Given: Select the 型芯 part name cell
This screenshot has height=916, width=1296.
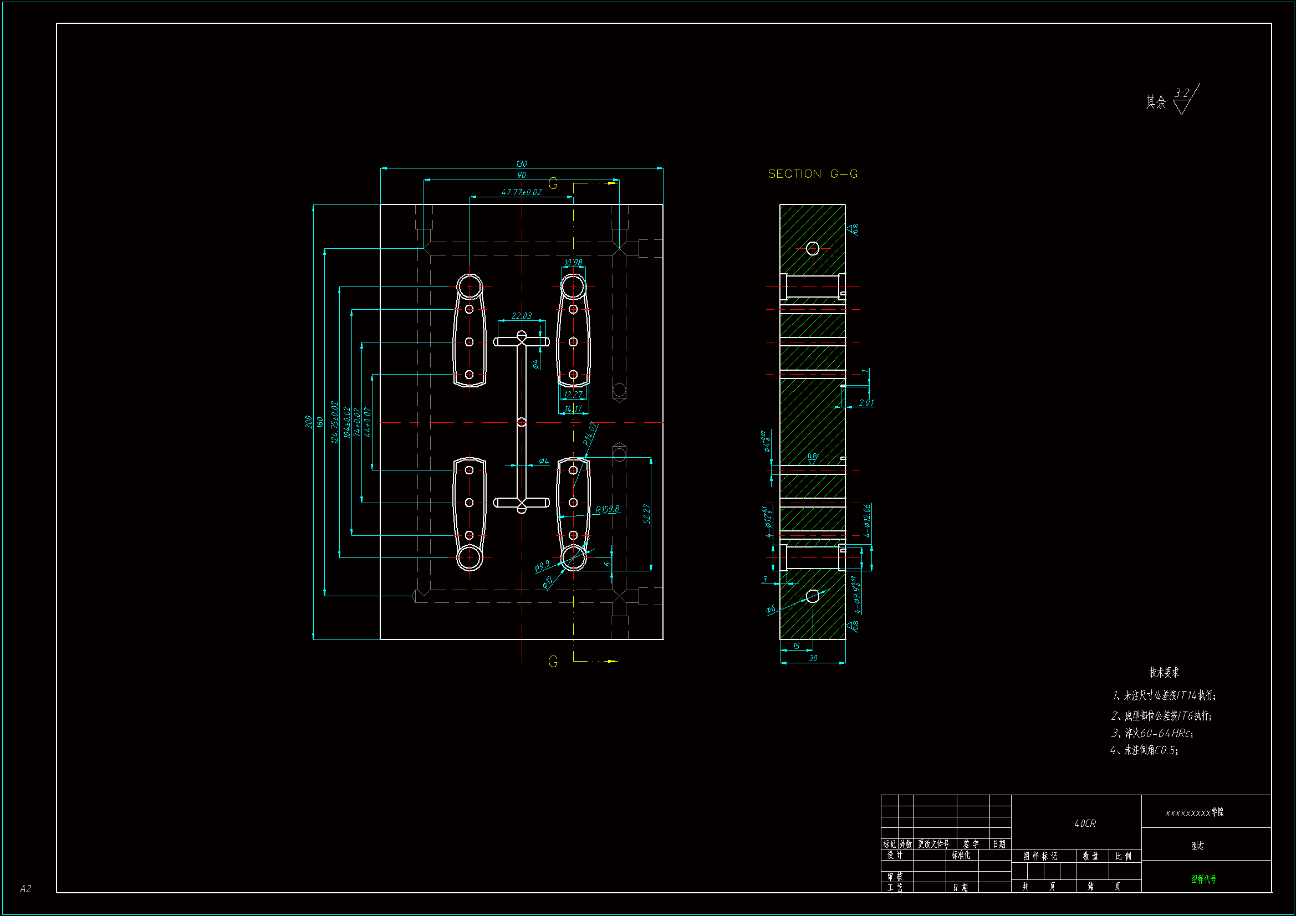Looking at the screenshot, I should [x=1197, y=846].
